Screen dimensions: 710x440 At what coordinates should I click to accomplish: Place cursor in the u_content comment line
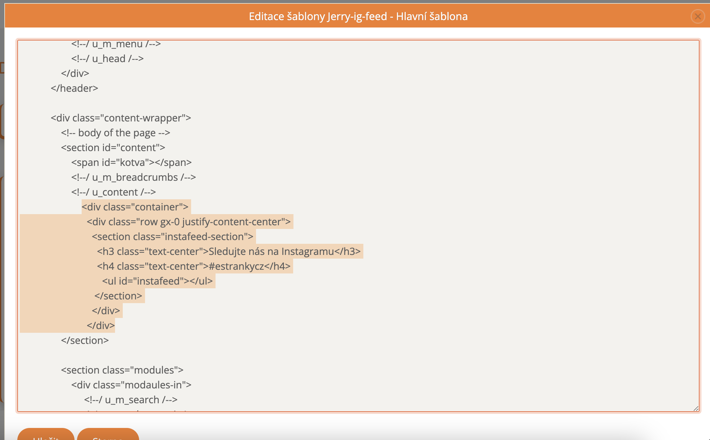(113, 192)
